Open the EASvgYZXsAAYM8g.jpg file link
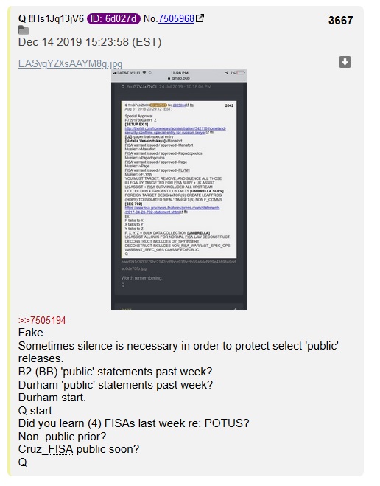This screenshot has height=486, width=380. point(70,63)
